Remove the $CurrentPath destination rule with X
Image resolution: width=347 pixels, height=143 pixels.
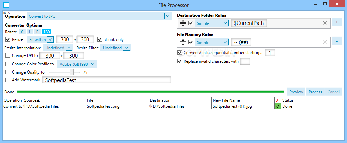[x=325, y=23]
